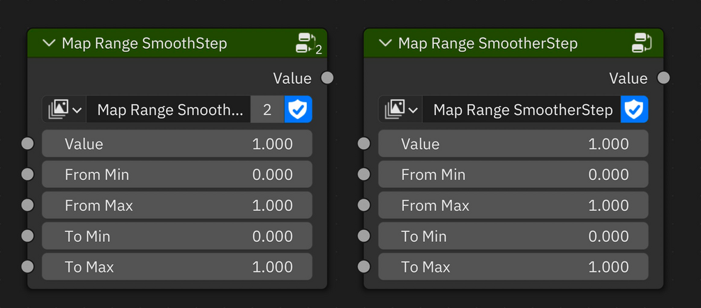Open node tree browser in SmootherStep node

point(400,109)
